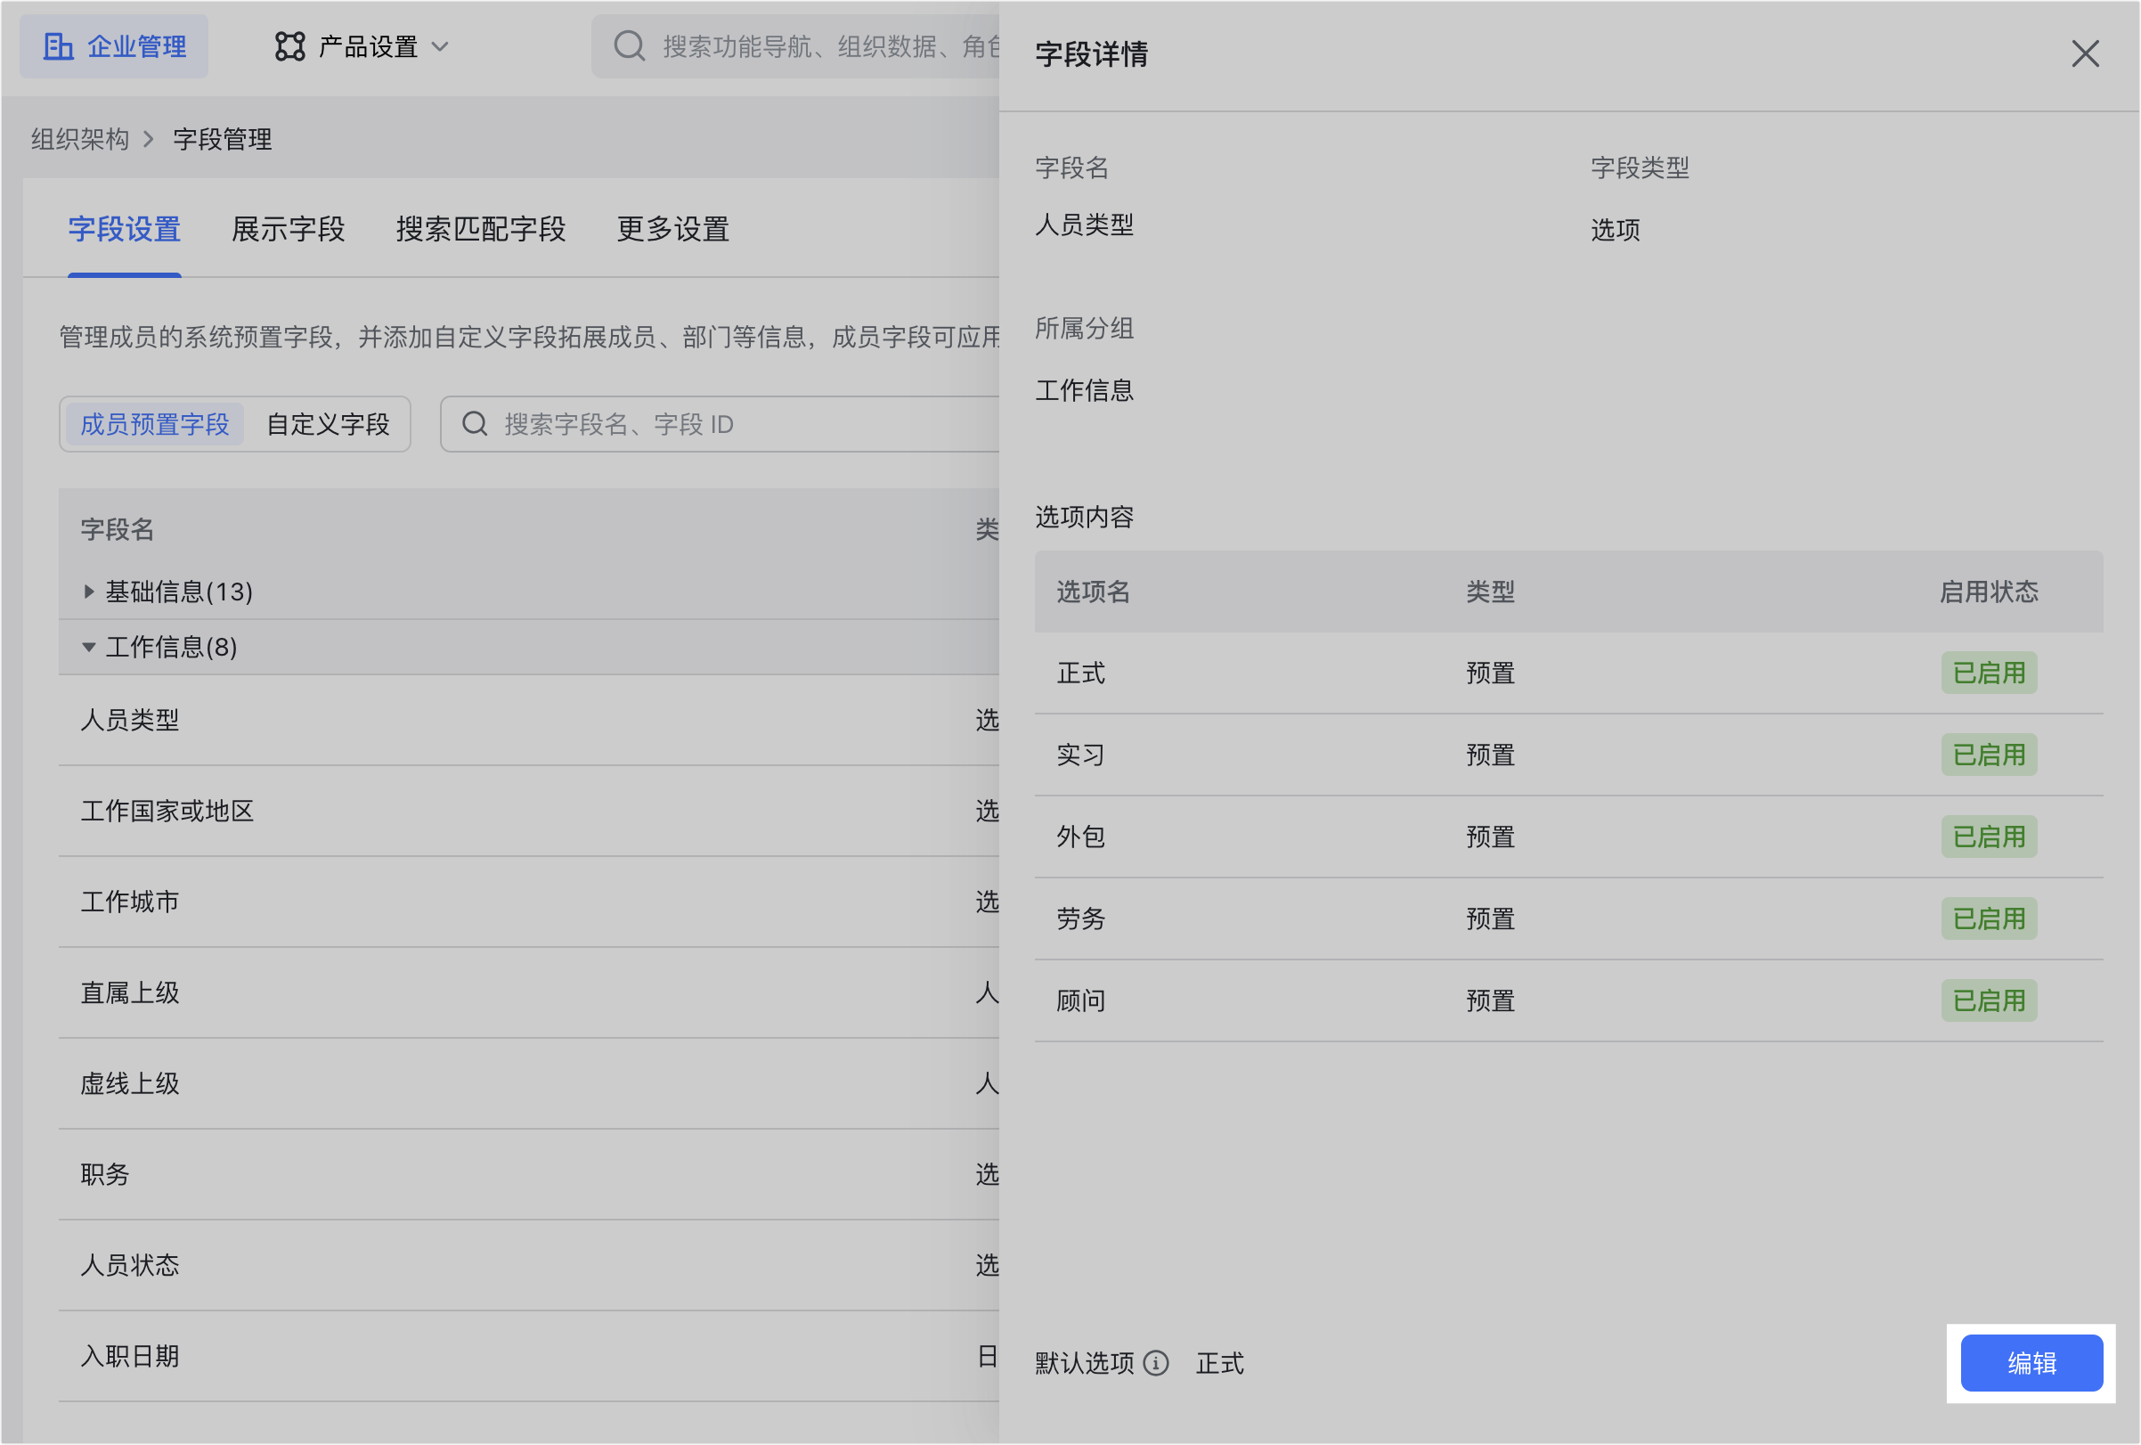Open the 更多设置 tab
Screen dimensions: 2141x1445
tap(672, 230)
